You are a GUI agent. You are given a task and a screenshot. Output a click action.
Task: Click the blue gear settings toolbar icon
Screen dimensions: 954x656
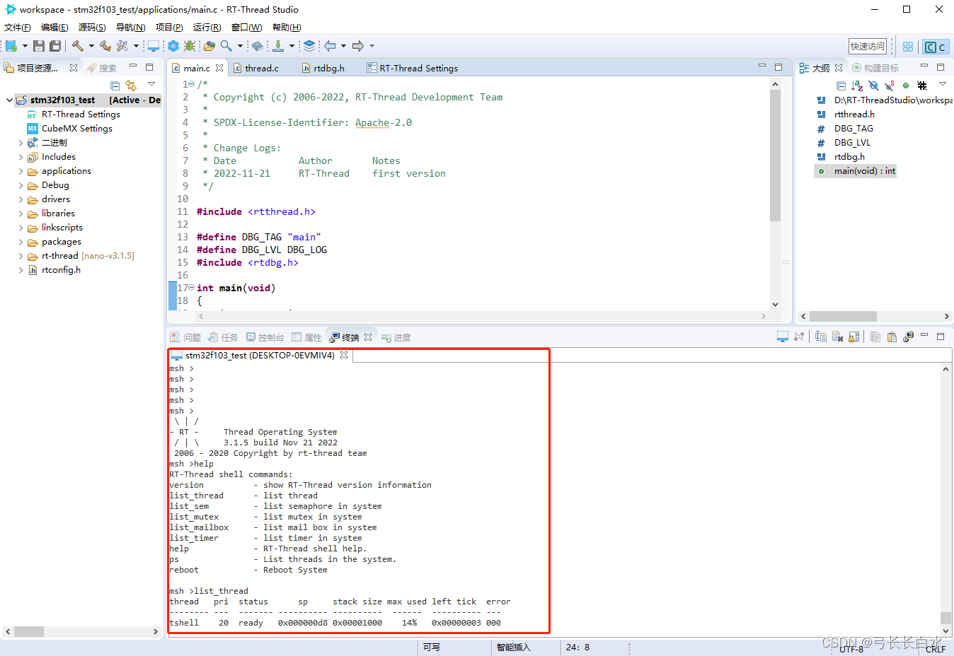tap(173, 46)
